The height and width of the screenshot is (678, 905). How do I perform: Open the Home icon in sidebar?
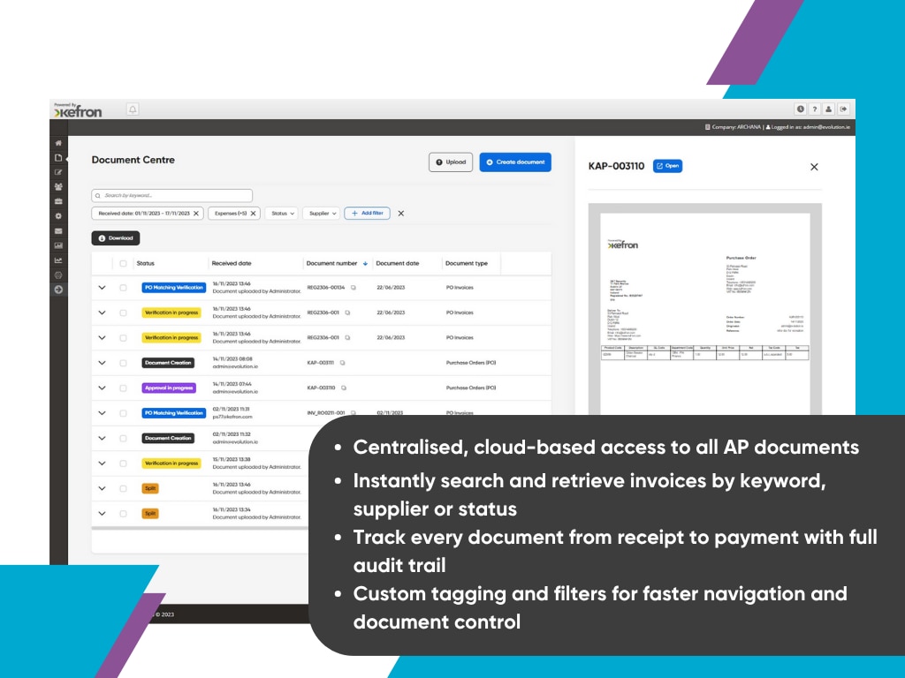(x=58, y=143)
